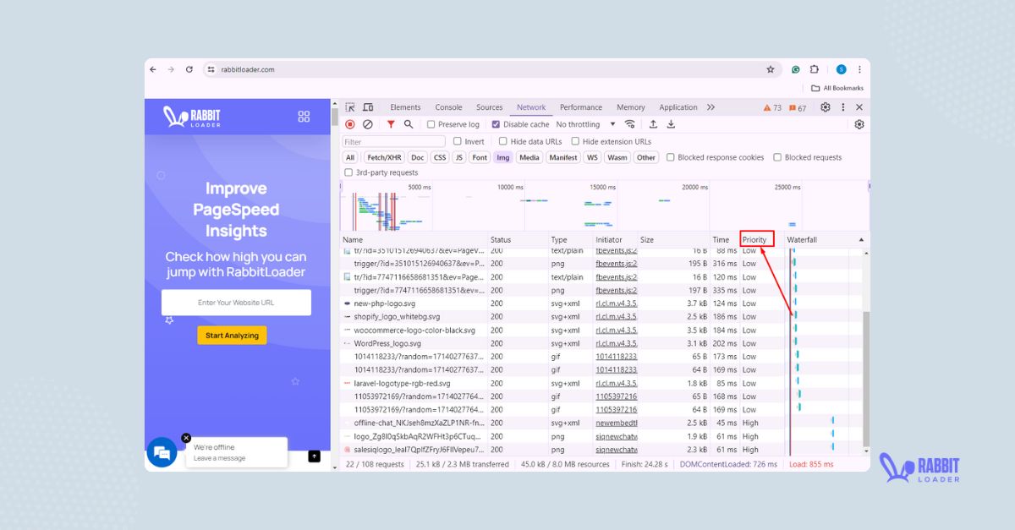This screenshot has height=530, width=1015.
Task: Click the Start Analyzing button
Action: click(x=232, y=335)
